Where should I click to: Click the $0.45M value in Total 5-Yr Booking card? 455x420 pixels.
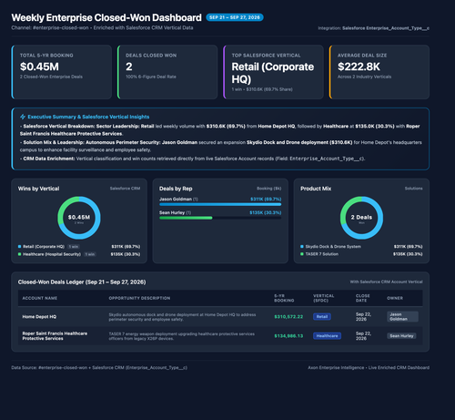point(39,67)
